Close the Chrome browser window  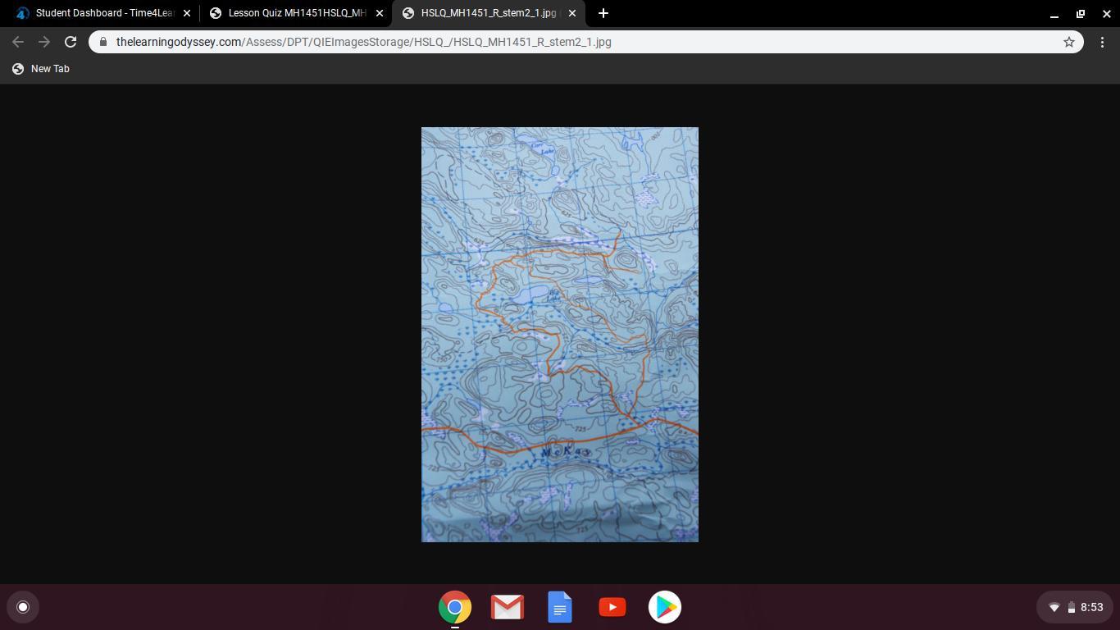pyautogui.click(x=1107, y=13)
